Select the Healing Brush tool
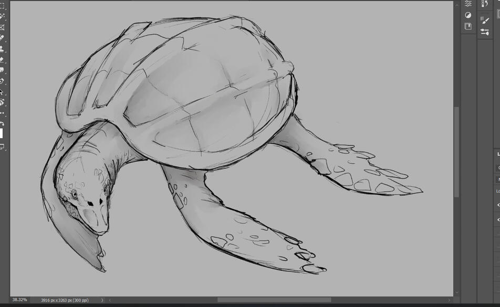500x307 pixels. (x=2, y=38)
